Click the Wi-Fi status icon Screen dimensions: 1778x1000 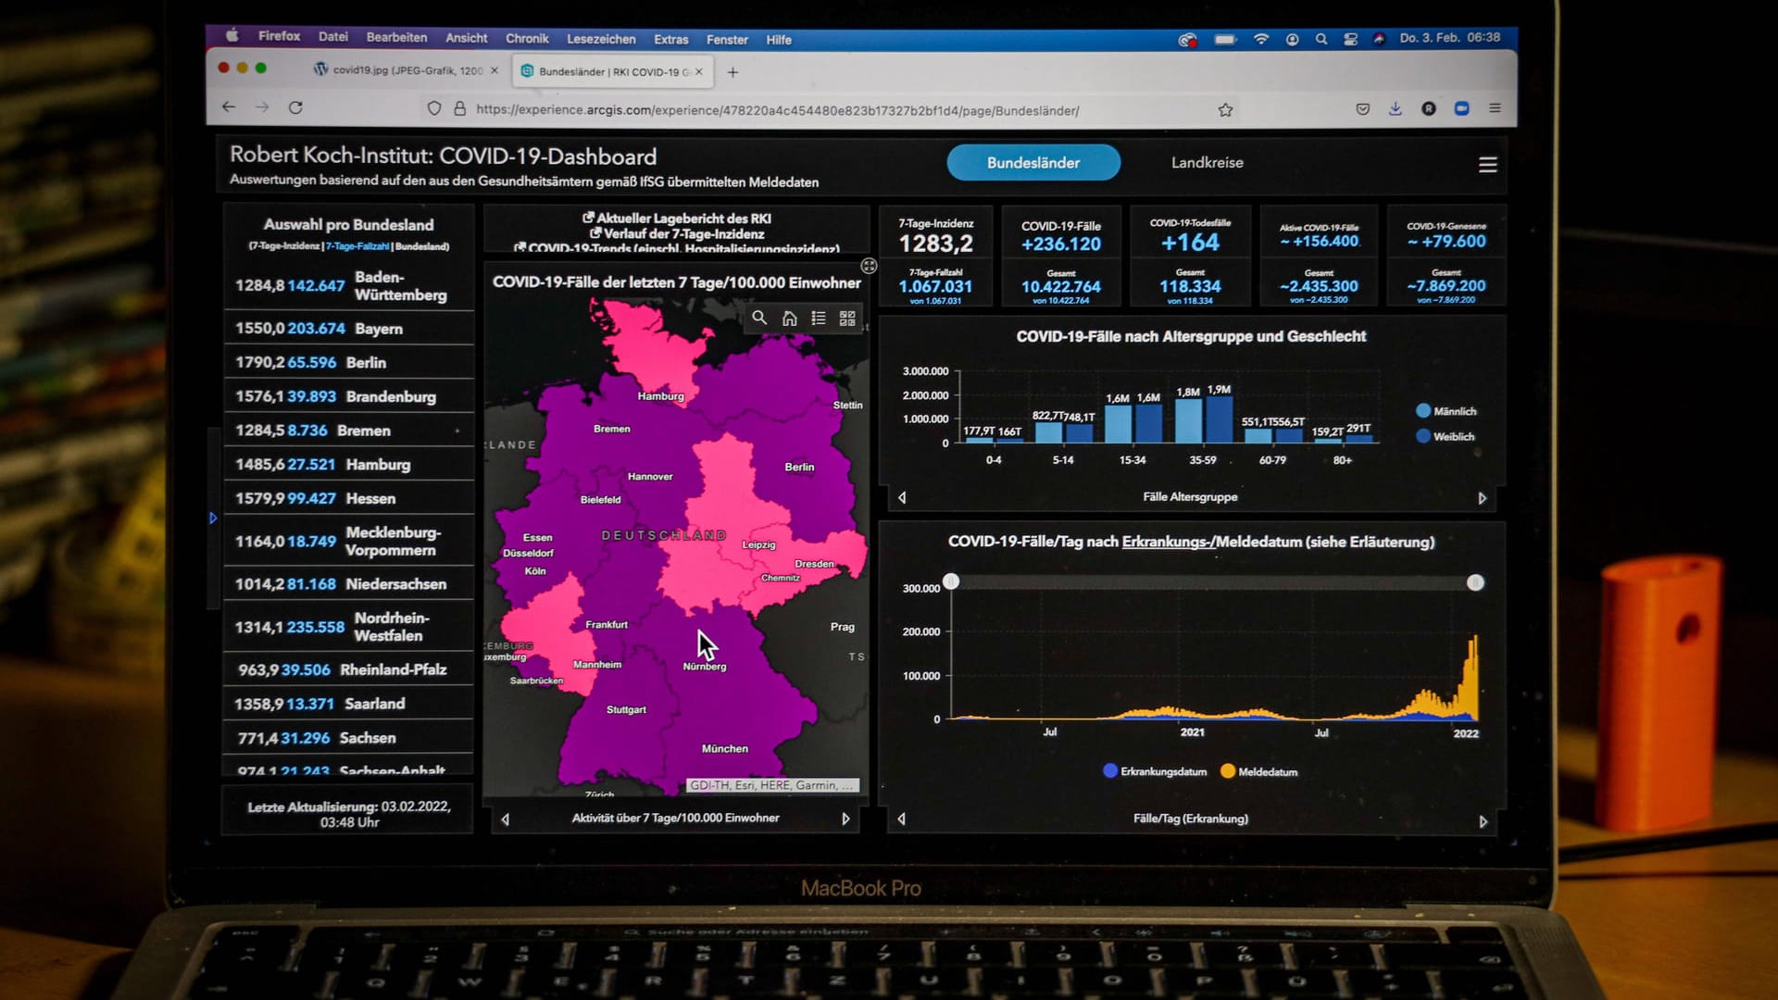(x=1260, y=39)
